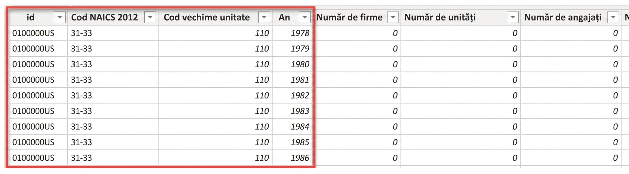Viewport: 629px width, 174px height.
Task: Expand the Număr de unități filter arrow
Action: point(513,17)
